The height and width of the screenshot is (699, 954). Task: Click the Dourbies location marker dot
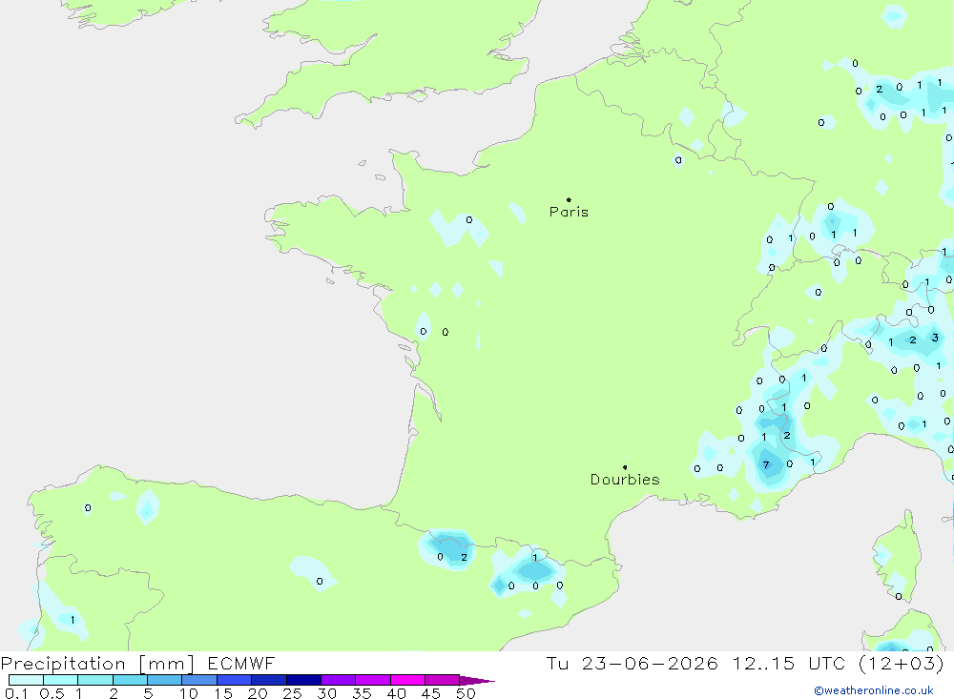[625, 467]
